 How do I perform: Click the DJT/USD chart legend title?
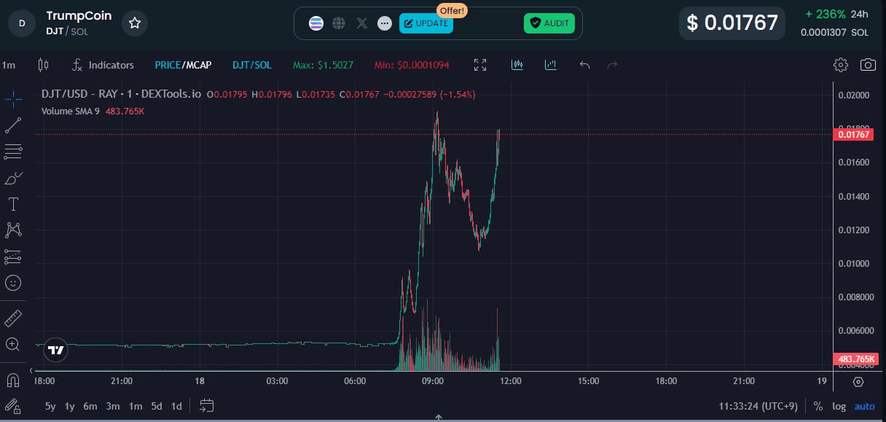pos(121,94)
